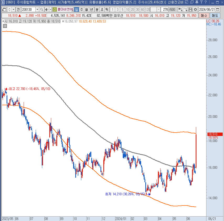
Task: Click the 최우선 best quote label
Action: tap(118, 15)
